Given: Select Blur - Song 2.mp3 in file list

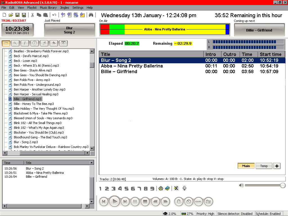Looking at the screenshot, I should tap(26, 142).
